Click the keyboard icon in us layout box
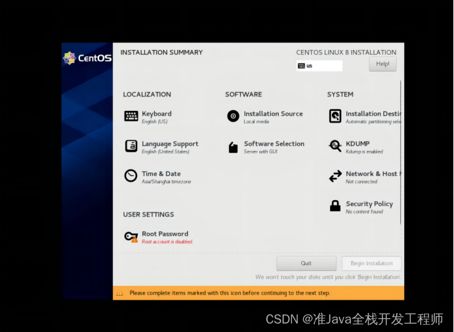The height and width of the screenshot is (332, 454). click(301, 66)
